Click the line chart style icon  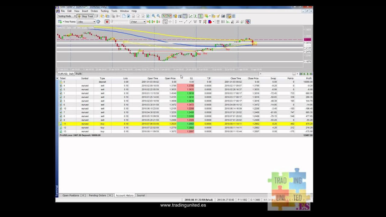point(191,16)
